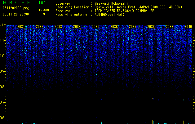Click the 2031 time marker
Viewport: 195px width, 124px height.
coord(21,27)
